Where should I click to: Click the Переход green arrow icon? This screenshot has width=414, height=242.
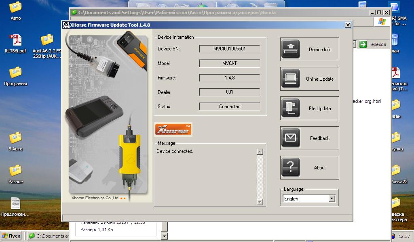pyautogui.click(x=363, y=44)
